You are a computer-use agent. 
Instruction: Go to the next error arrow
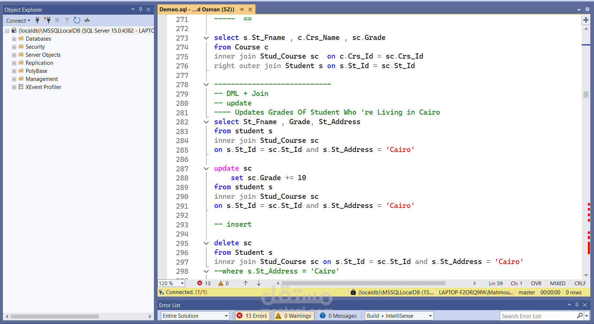[x=259, y=283]
